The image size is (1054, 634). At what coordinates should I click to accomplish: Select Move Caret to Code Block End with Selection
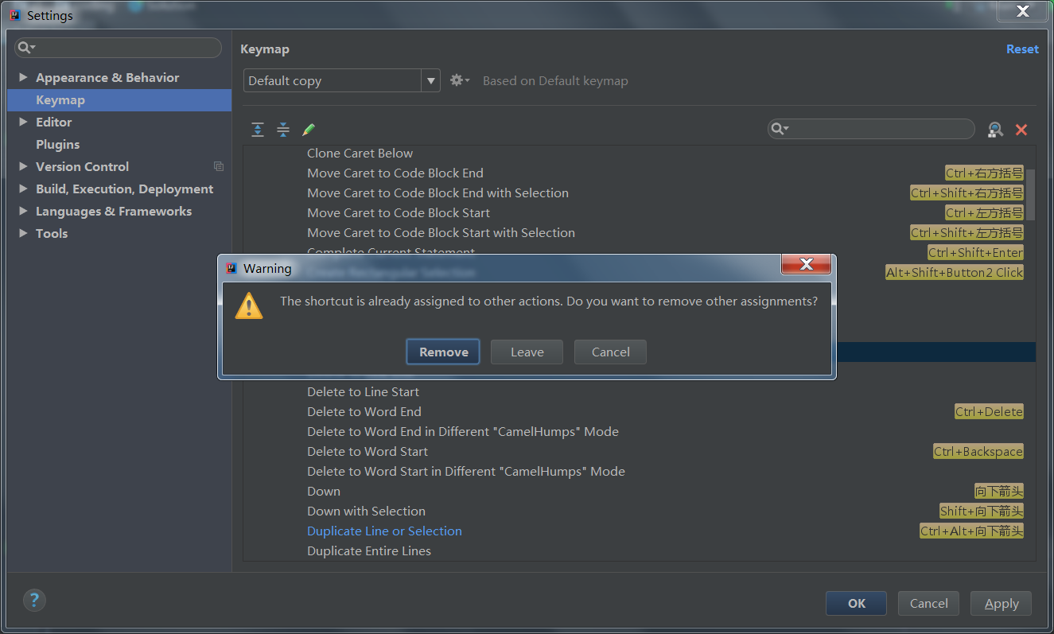[x=438, y=193]
